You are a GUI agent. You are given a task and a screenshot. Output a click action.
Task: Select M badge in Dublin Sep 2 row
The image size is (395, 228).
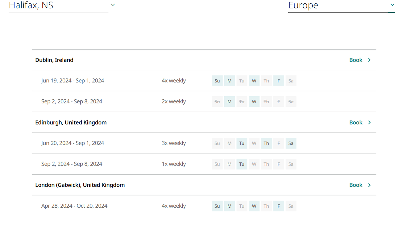229,102
